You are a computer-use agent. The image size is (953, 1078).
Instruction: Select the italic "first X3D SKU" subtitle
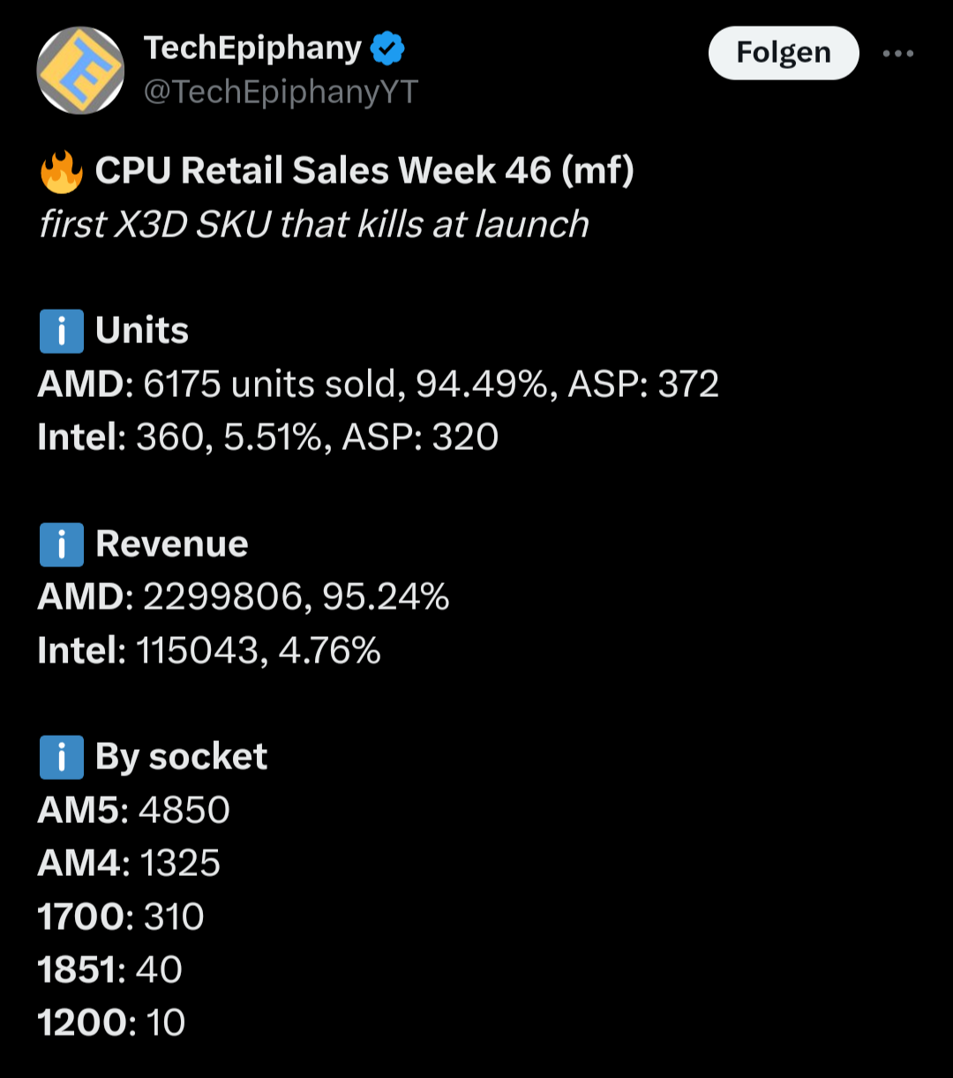(313, 224)
